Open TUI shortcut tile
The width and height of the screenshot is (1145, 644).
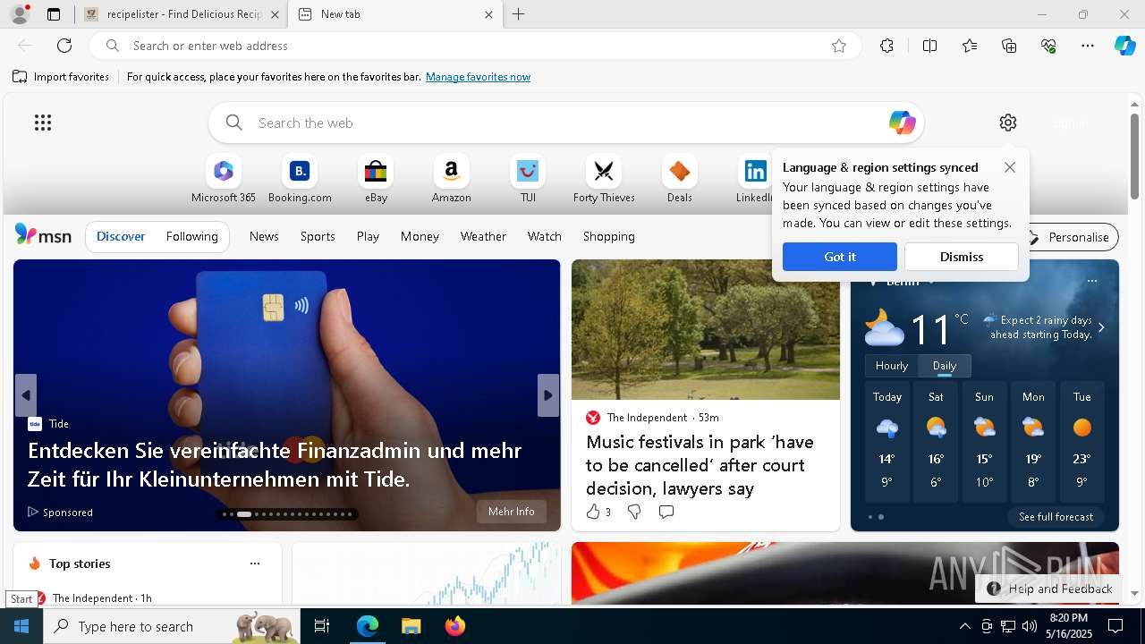(528, 179)
